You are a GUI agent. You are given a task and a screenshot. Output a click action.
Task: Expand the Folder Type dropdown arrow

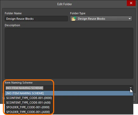pos(130,19)
